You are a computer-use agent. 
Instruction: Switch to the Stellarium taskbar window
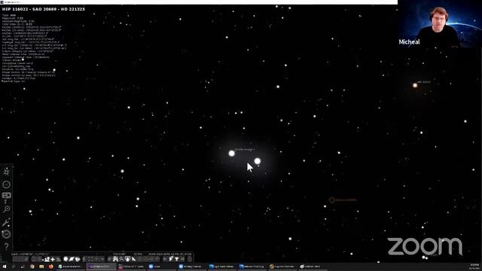pyautogui.click(x=102, y=266)
